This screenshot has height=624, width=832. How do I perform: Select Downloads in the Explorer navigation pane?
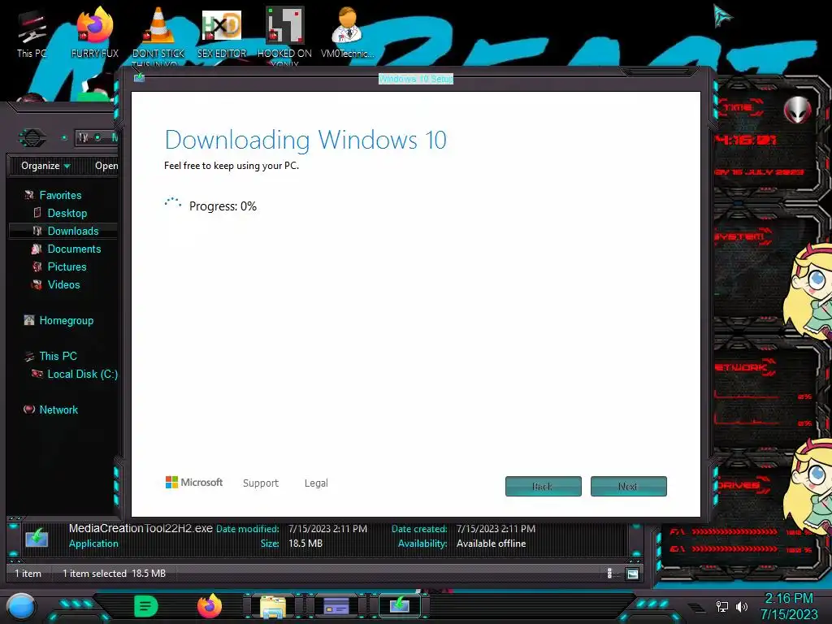72,231
